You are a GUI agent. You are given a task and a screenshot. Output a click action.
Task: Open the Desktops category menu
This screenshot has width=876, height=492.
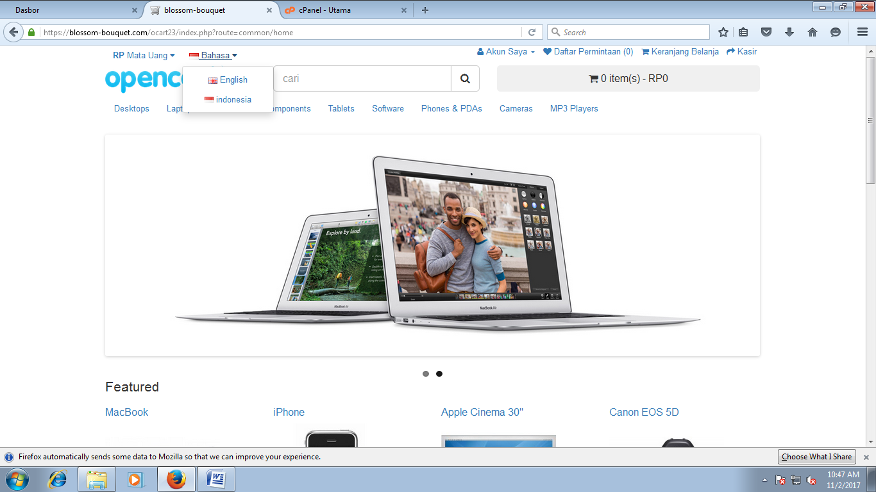[x=131, y=109]
